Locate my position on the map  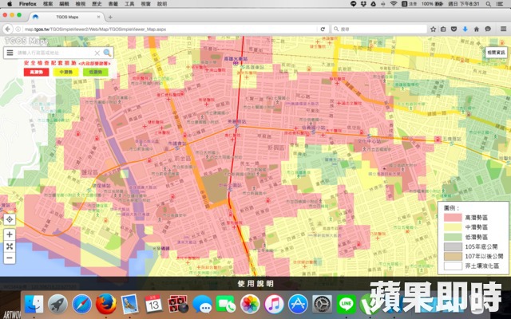click(x=10, y=219)
